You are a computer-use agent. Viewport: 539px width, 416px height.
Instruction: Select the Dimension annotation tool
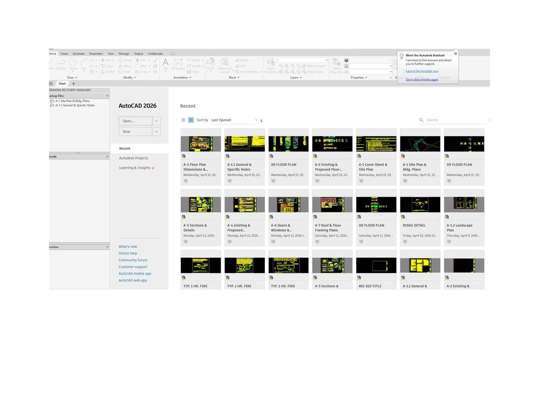[178, 64]
